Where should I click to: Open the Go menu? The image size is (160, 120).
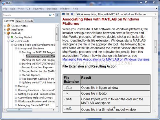(28, 9)
